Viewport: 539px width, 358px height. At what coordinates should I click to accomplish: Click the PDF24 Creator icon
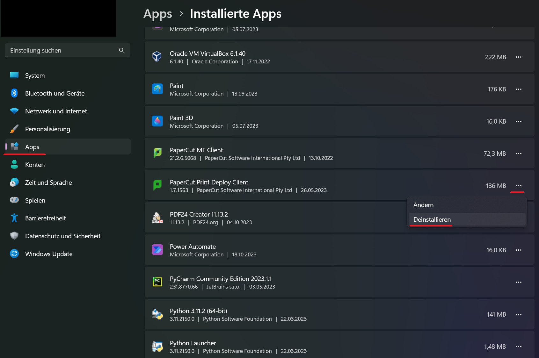tap(157, 218)
